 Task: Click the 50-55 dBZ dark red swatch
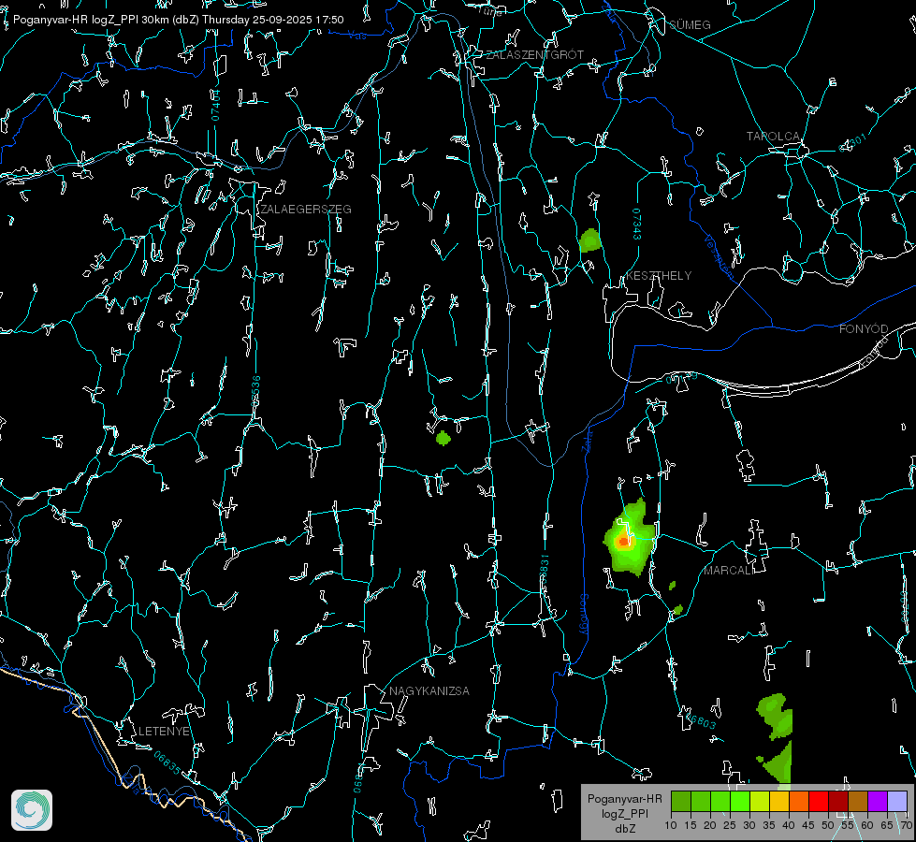click(x=838, y=801)
